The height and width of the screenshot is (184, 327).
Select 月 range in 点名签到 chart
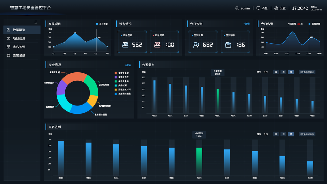pyautogui.click(x=291, y=134)
